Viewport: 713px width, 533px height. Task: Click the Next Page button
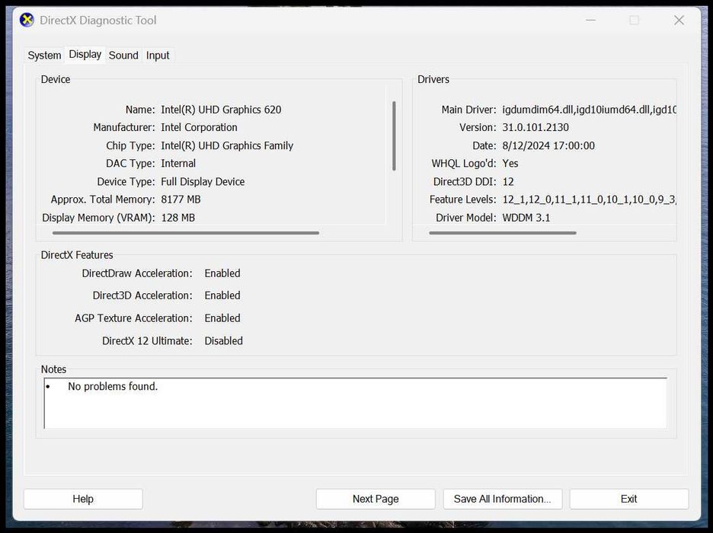pos(376,499)
